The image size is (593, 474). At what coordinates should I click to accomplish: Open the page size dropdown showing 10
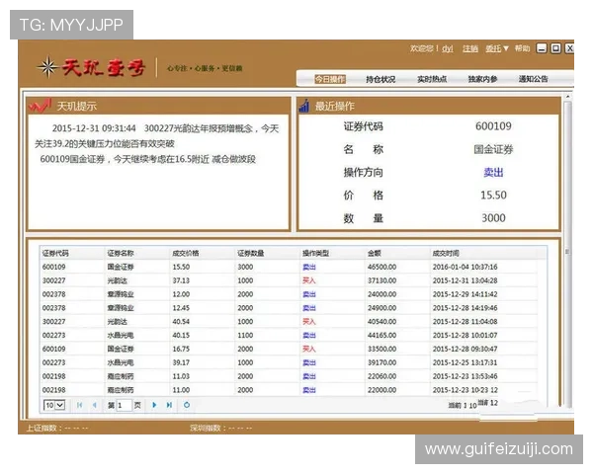tap(54, 405)
